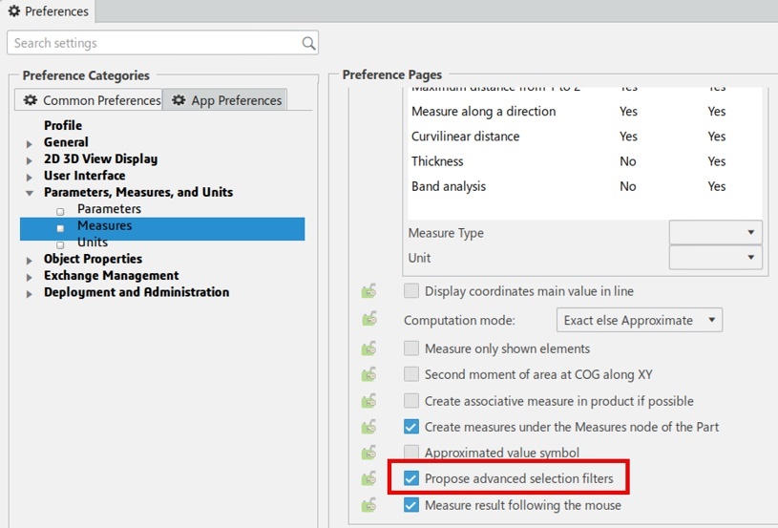This screenshot has height=528, width=778.
Task: Toggle Measure result following the mouse
Action: 411,505
